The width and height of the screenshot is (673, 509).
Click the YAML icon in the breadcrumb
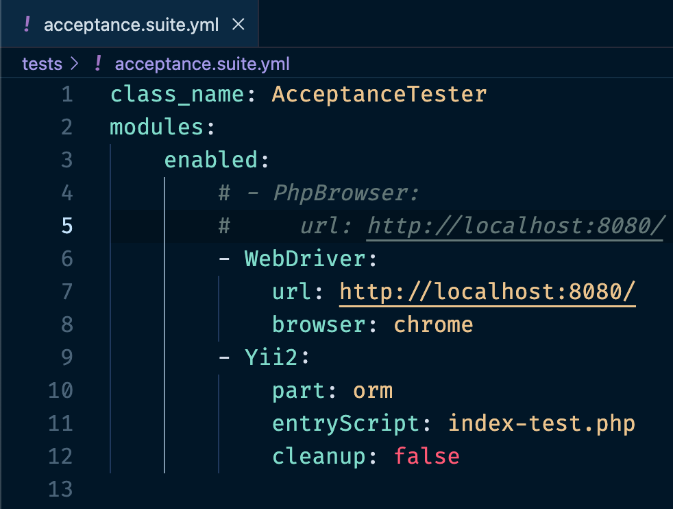98,64
